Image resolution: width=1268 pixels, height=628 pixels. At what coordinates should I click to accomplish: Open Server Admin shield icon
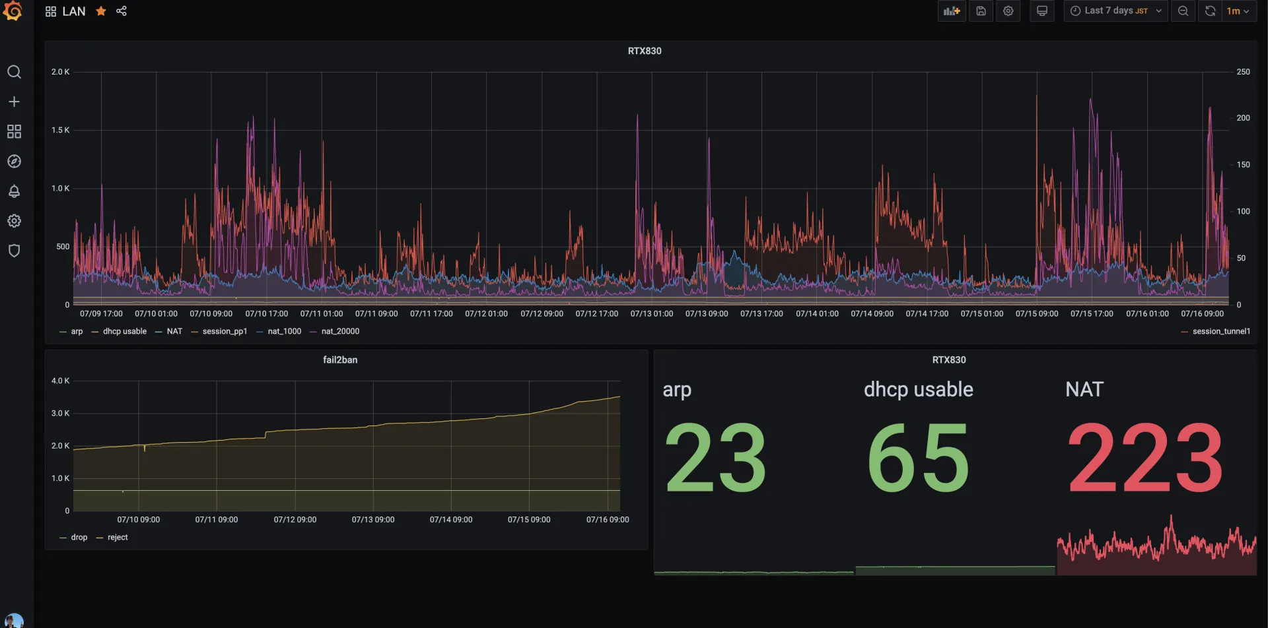point(14,251)
